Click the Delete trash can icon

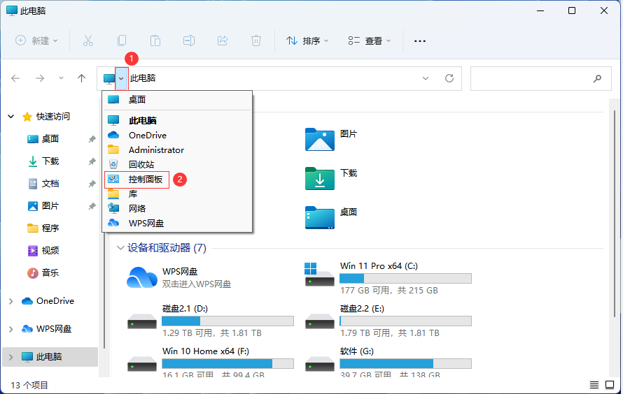[x=256, y=41]
